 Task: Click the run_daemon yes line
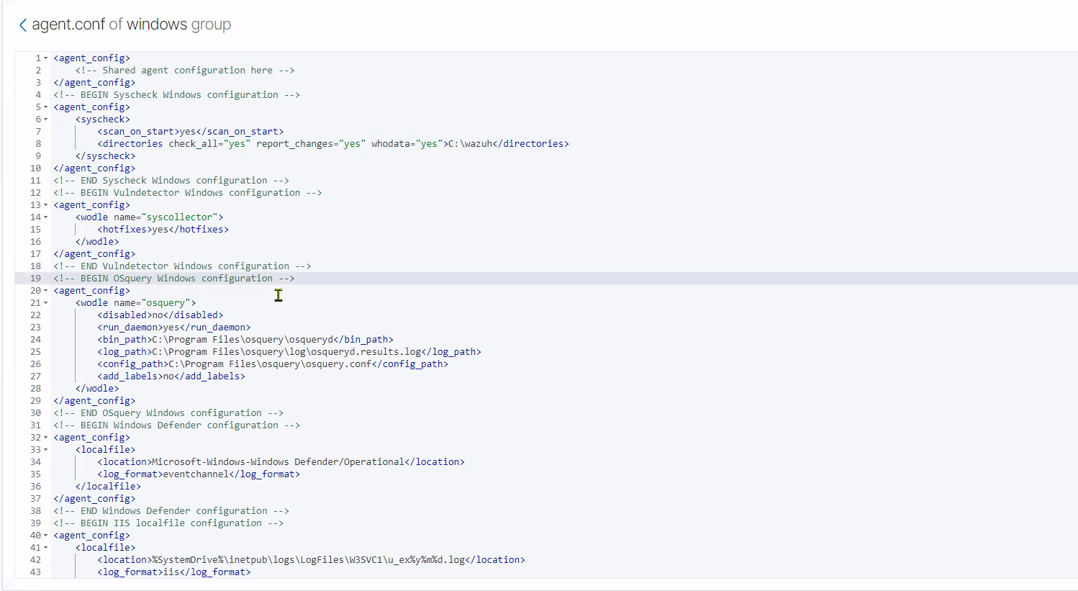[174, 327]
